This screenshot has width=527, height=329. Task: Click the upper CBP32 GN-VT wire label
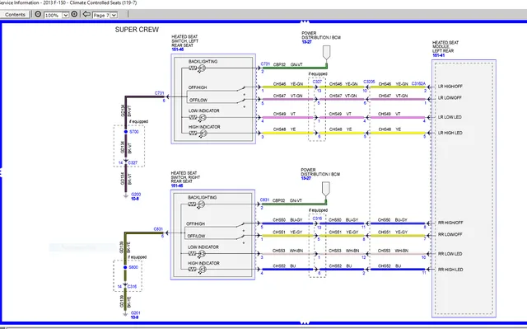287,64
